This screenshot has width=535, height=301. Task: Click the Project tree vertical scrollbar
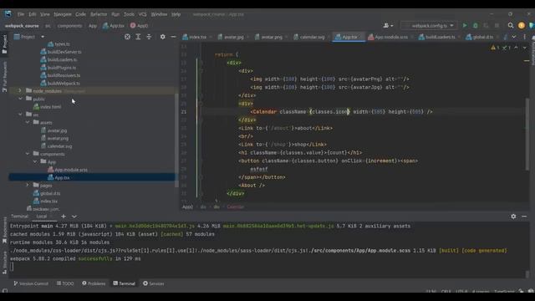176,140
